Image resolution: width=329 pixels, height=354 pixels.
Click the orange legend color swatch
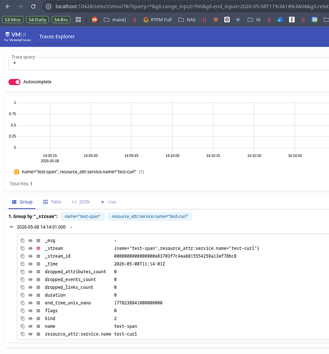pos(17,172)
